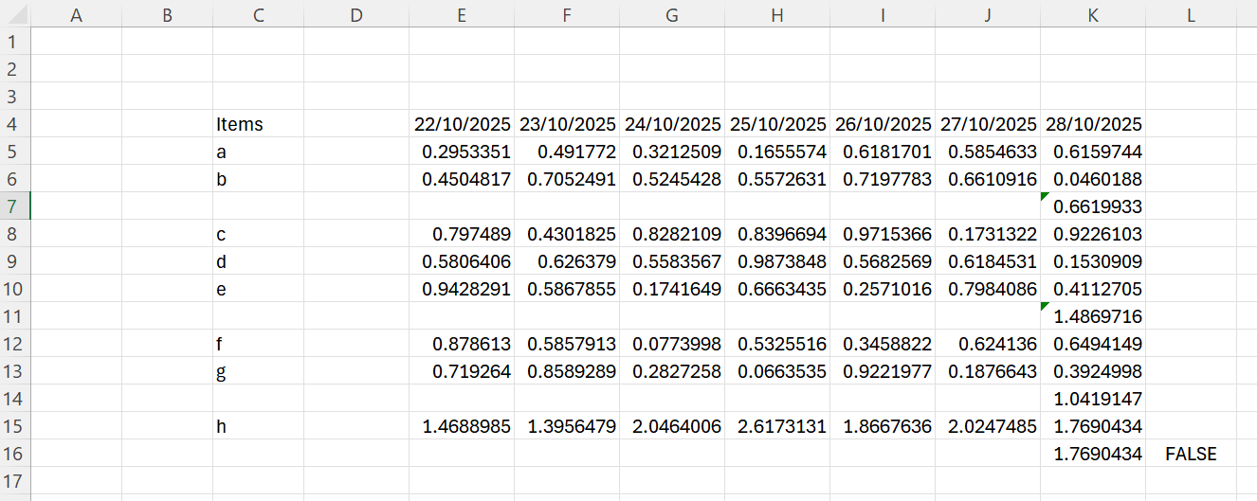Click the item "a" label cell
The image size is (1257, 501).
[258, 152]
